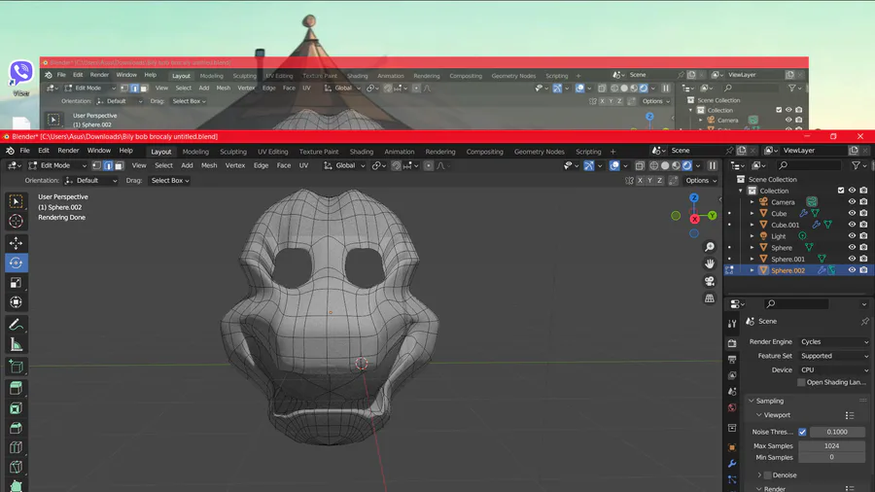The height and width of the screenshot is (492, 875).
Task: Open the Mesh menu in viewport header
Action: [x=209, y=165]
